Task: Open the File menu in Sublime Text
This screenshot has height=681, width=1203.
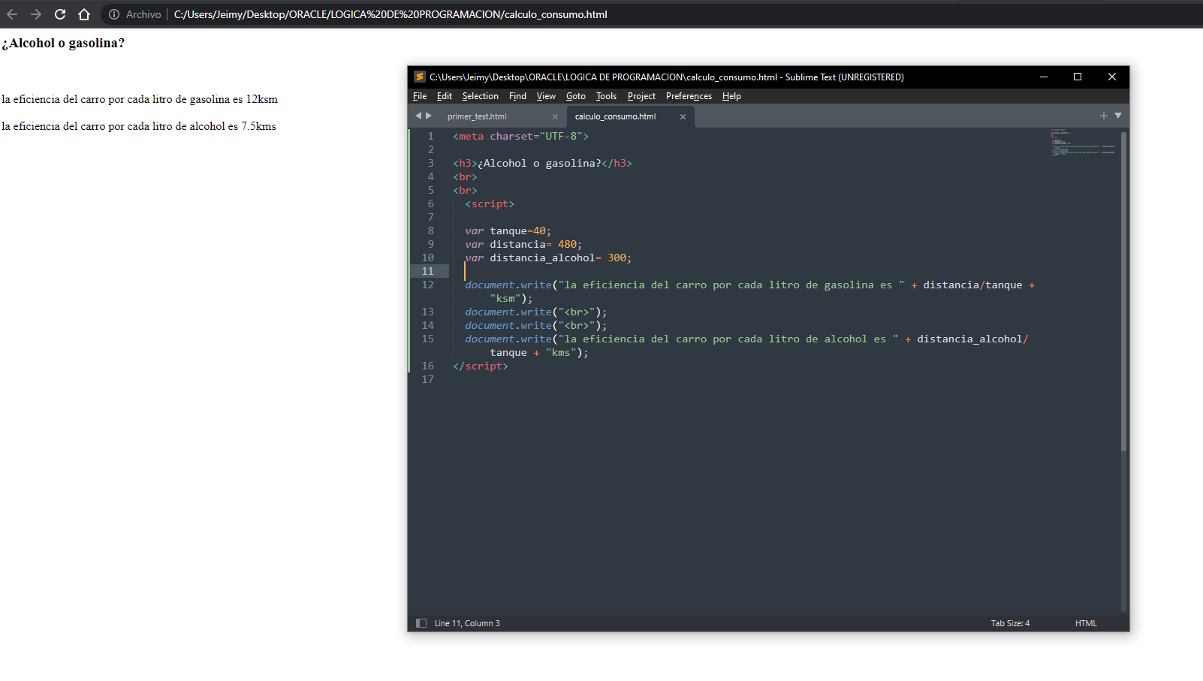Action: point(420,96)
